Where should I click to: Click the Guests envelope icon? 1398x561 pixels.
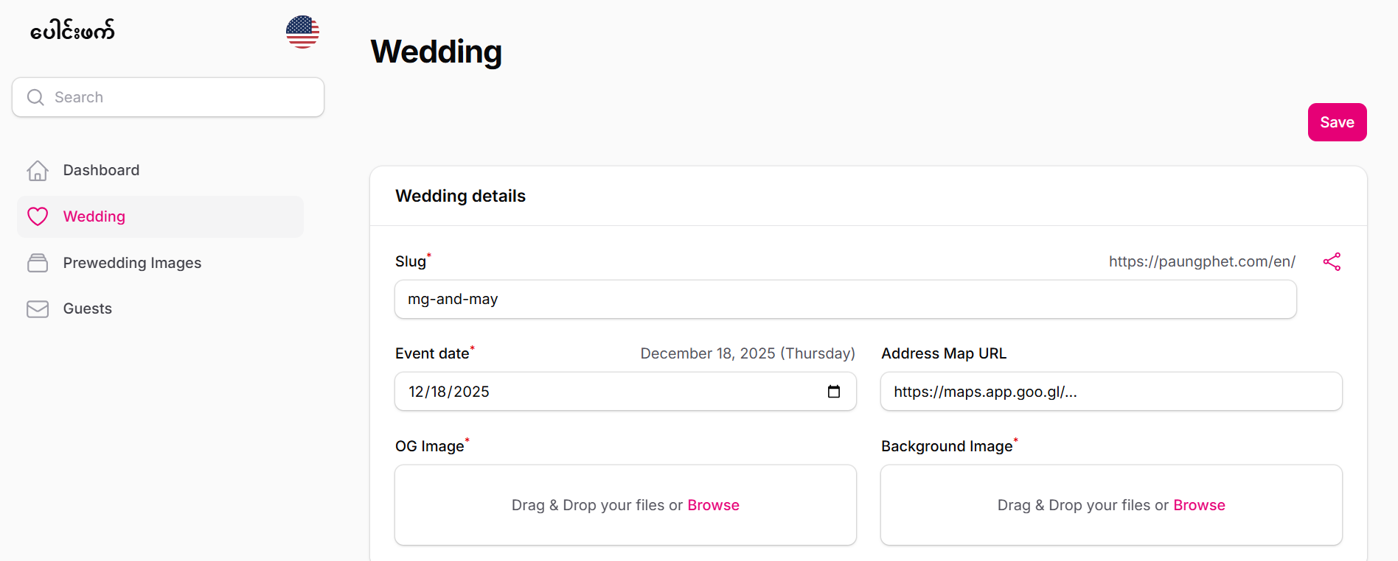click(38, 309)
